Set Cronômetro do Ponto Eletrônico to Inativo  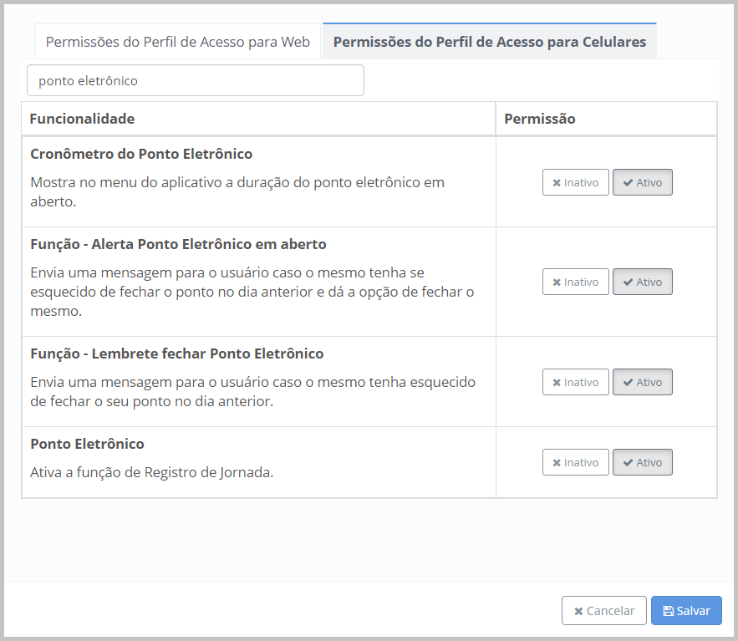[x=576, y=182]
